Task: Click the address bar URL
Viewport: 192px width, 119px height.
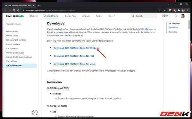Action: pyautogui.click(x=50, y=10)
